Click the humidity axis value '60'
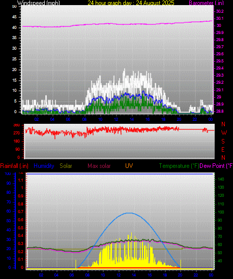This screenshot has height=279, width=233. [9, 211]
